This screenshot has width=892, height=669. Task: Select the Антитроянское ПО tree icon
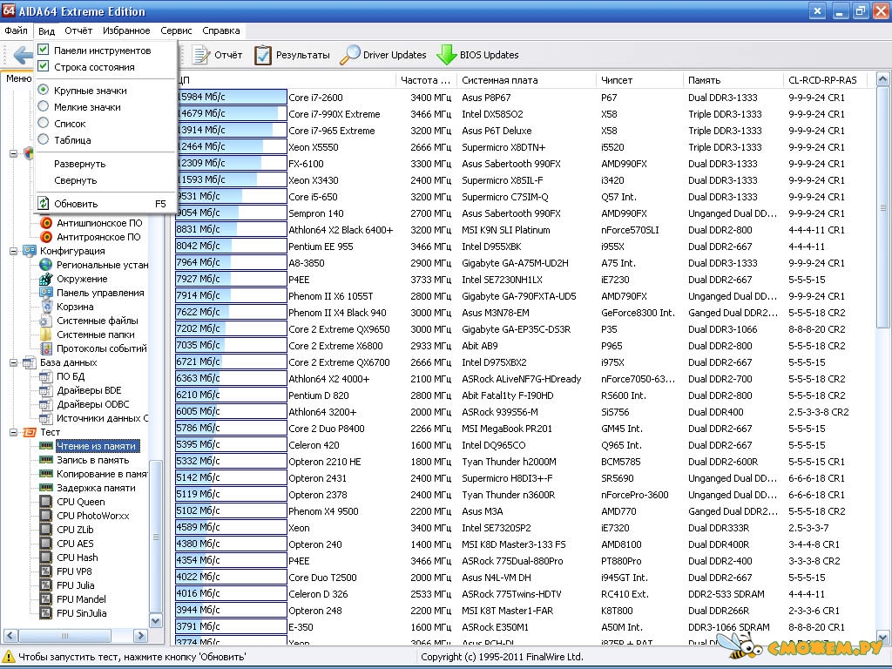pyautogui.click(x=46, y=237)
